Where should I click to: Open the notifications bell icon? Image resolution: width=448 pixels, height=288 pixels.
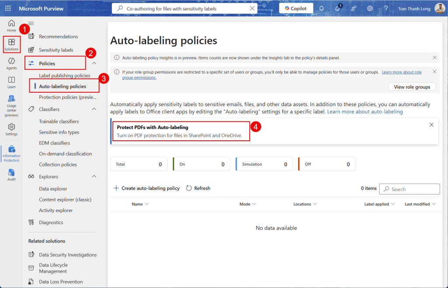(x=322, y=8)
